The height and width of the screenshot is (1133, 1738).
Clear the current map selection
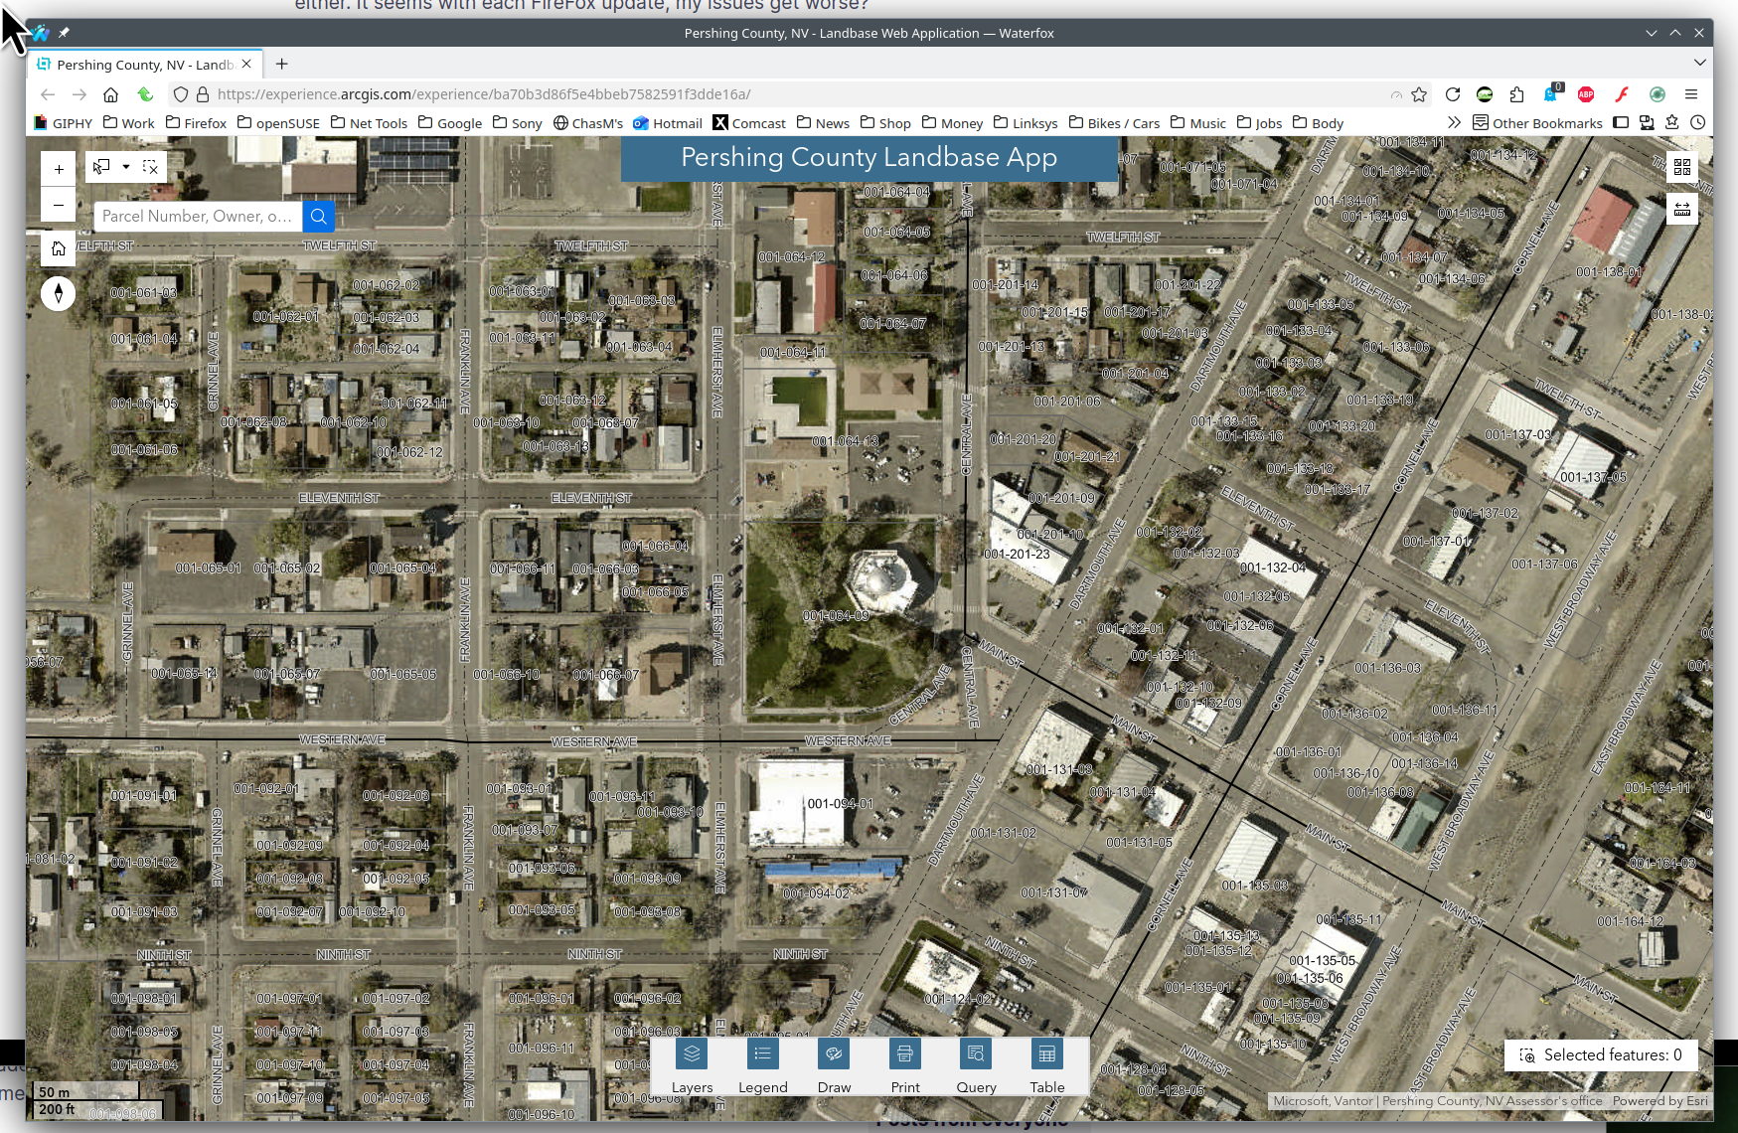(x=150, y=167)
